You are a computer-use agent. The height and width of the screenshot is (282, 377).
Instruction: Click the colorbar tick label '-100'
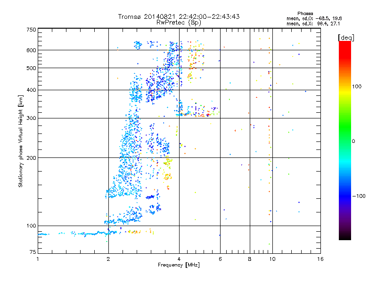[x=359, y=196]
